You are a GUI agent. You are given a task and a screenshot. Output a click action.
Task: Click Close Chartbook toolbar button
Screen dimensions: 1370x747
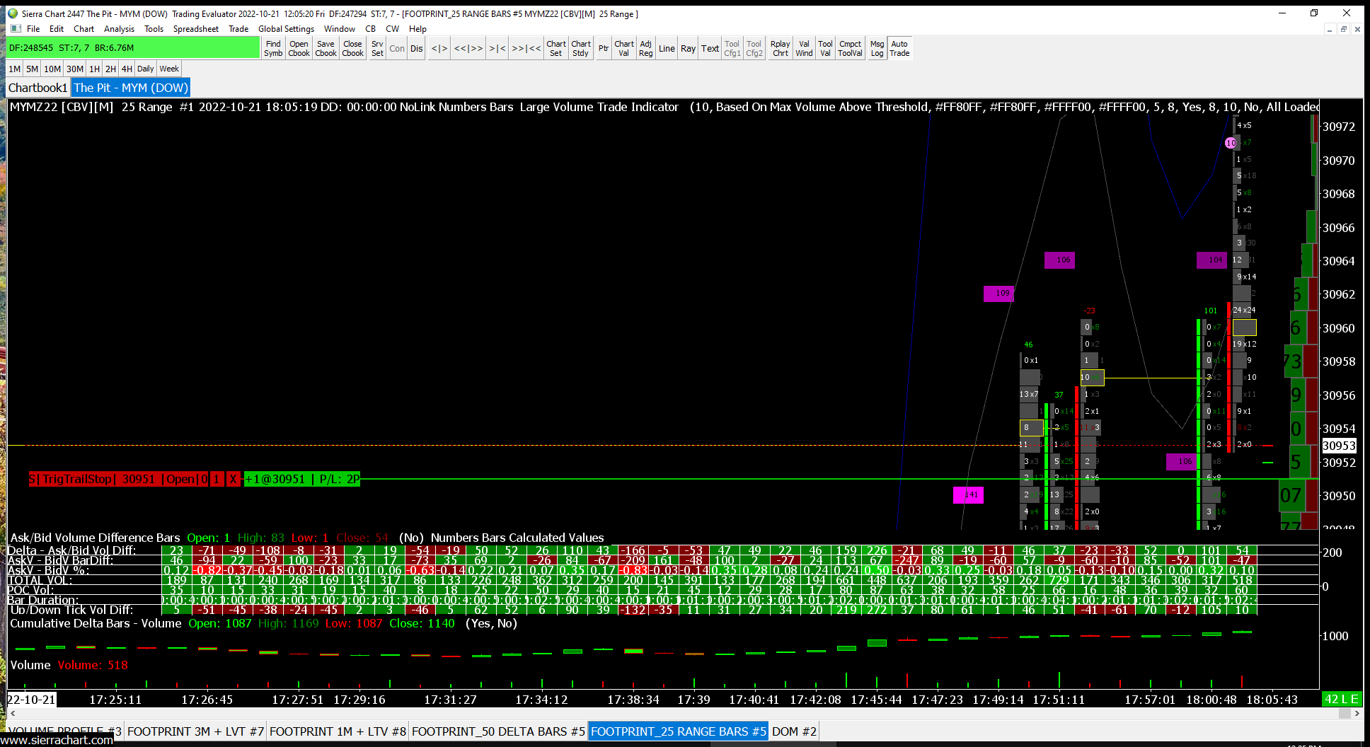click(x=352, y=48)
